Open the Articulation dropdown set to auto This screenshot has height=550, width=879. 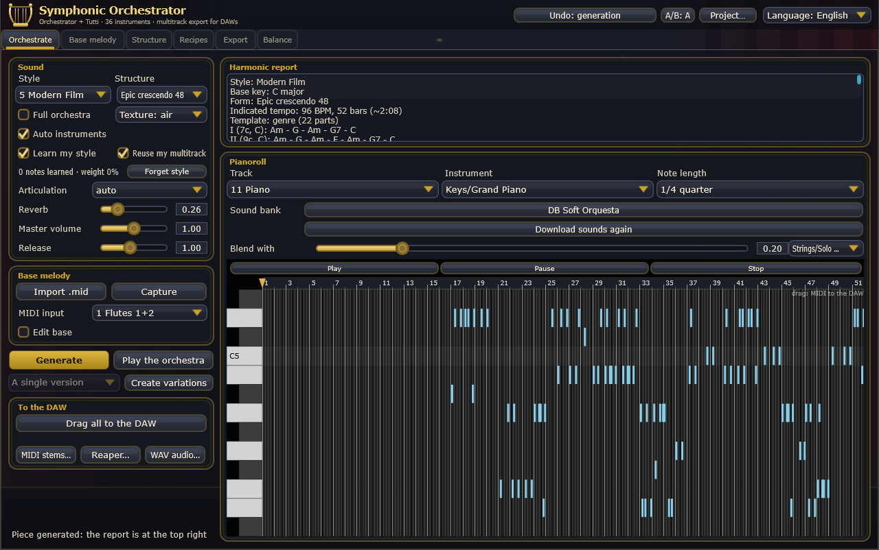click(150, 190)
